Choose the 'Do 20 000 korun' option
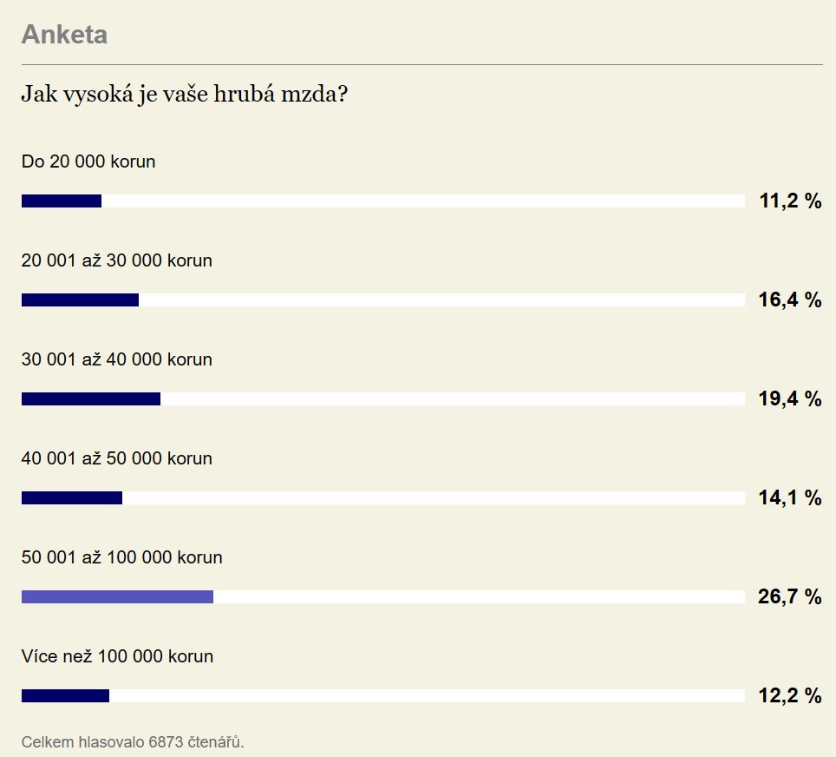Screen dimensions: 836x757 [x=88, y=161]
